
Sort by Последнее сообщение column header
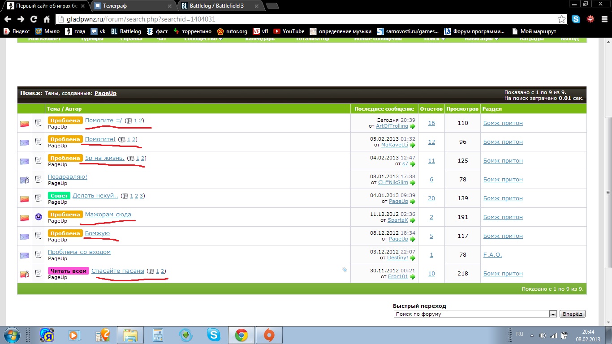tap(384, 109)
